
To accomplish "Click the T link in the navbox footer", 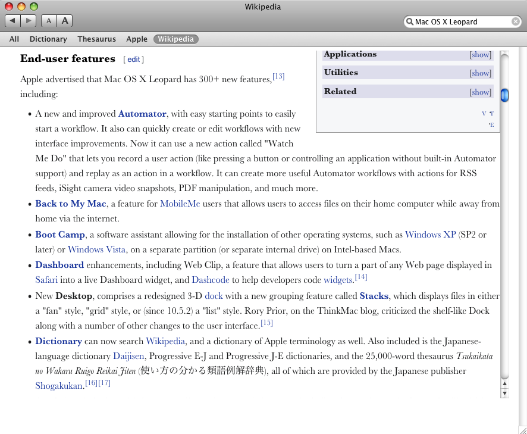I will pos(492,113).
